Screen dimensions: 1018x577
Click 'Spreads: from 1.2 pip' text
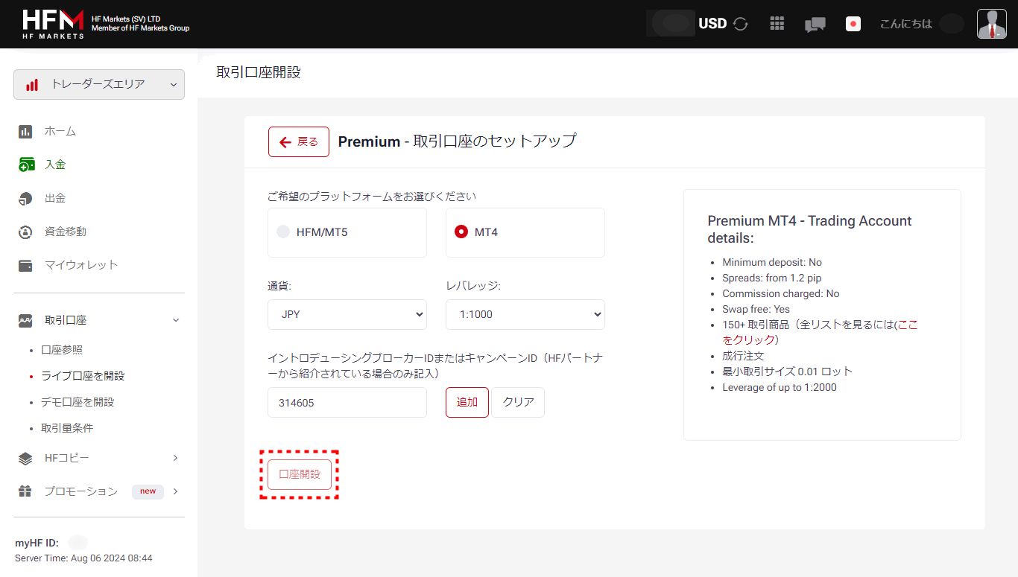pyautogui.click(x=772, y=278)
